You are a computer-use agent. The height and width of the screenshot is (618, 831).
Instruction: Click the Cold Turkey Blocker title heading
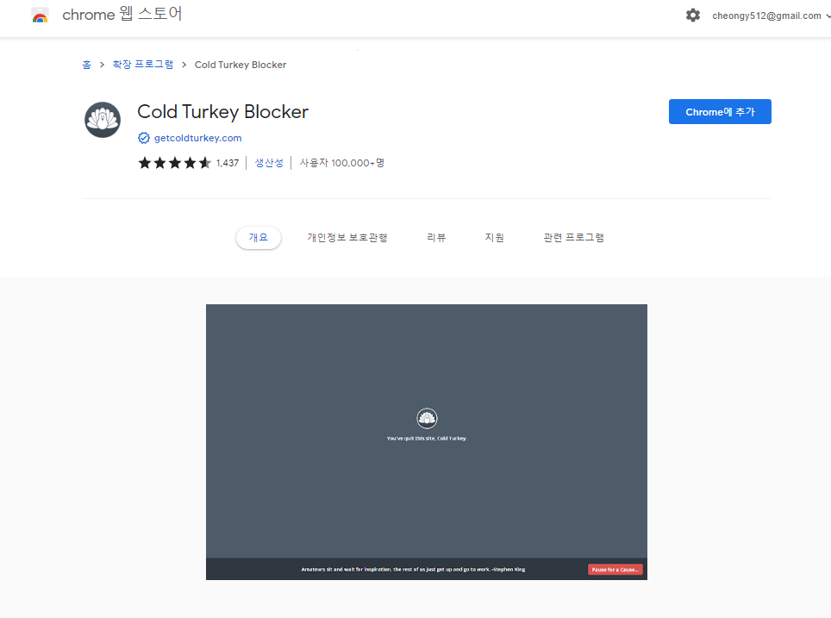point(222,112)
